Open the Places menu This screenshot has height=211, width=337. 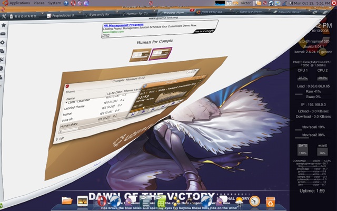point(39,3)
